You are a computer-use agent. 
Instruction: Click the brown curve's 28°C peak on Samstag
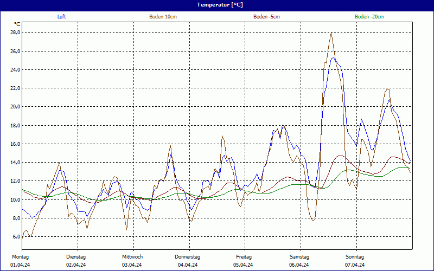(x=331, y=33)
